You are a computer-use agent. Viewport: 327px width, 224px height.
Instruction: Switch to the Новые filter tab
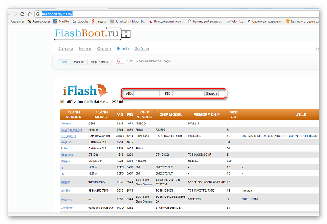coord(79,62)
